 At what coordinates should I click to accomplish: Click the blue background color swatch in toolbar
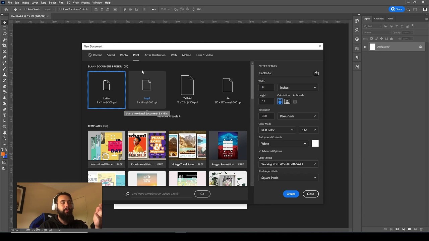(x=6, y=156)
